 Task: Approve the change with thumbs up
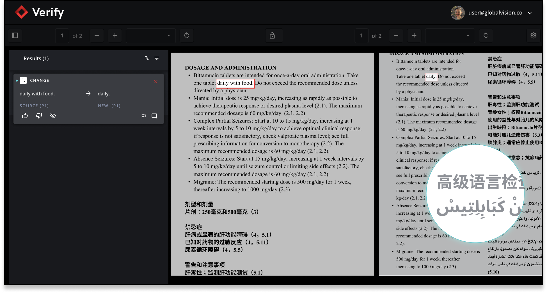pyautogui.click(x=25, y=116)
